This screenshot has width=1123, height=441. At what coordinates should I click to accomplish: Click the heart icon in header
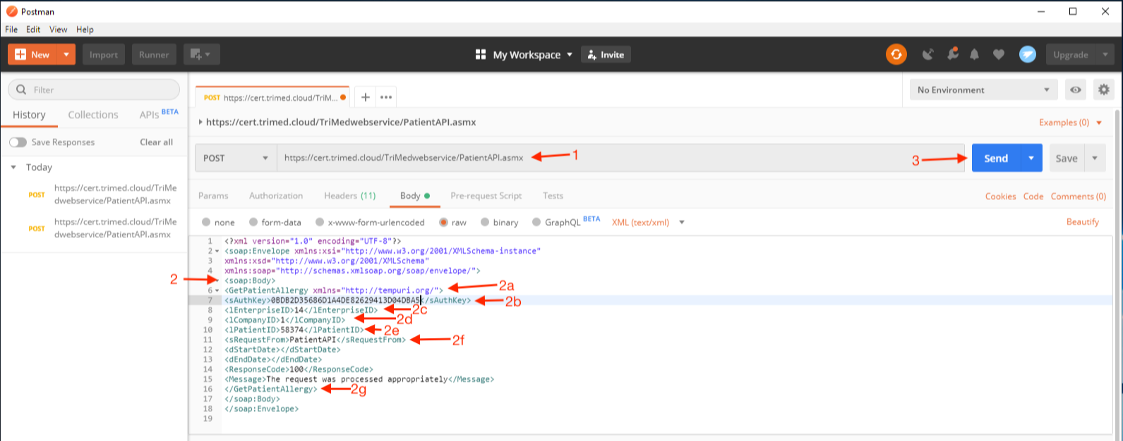998,54
